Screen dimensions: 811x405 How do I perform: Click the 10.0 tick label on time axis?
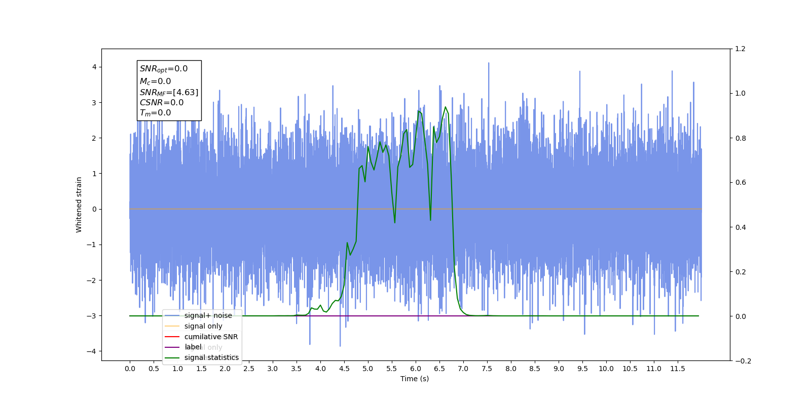(606, 369)
